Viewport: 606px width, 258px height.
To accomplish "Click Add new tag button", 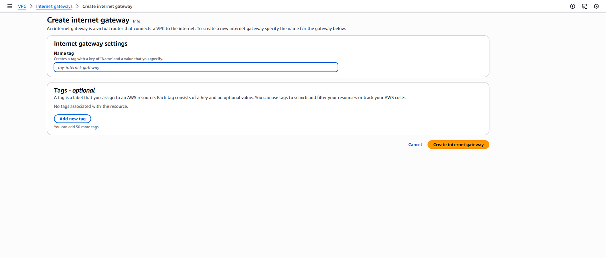I will tap(72, 119).
